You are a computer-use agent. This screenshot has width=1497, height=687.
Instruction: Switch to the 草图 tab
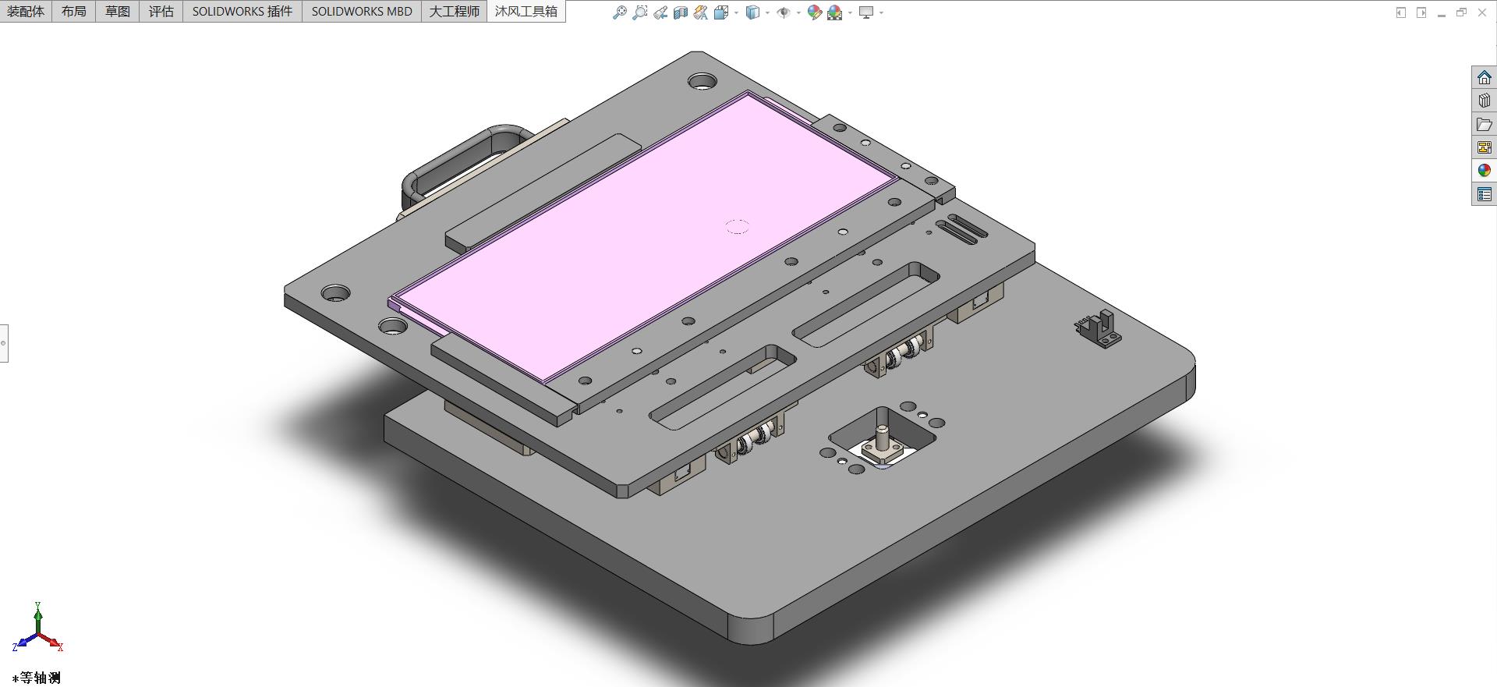(x=118, y=11)
